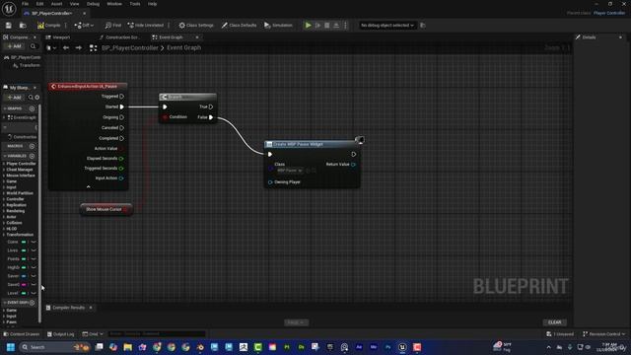The image size is (631, 355).
Task: Open the File menu
Action: pos(25,4)
